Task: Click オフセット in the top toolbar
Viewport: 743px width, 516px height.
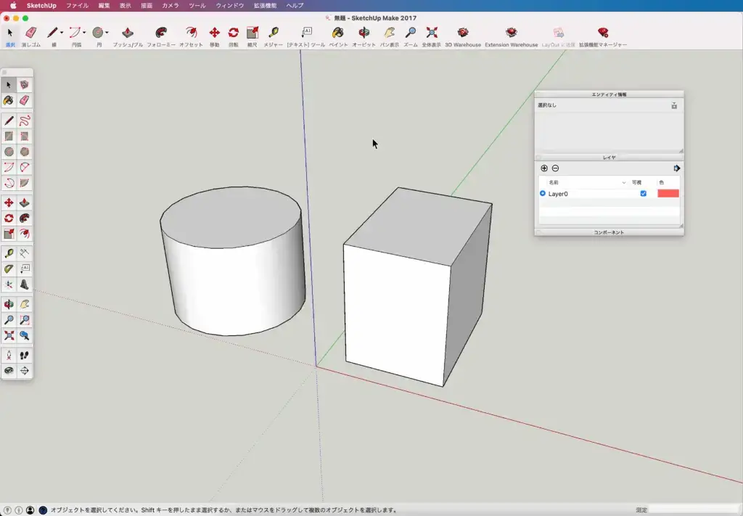Action: (x=191, y=37)
